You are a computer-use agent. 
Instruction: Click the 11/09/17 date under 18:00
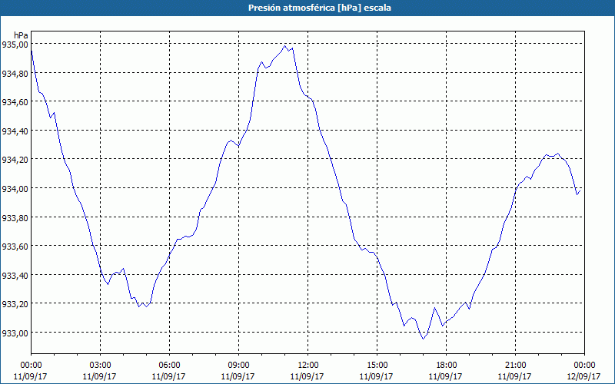(446, 376)
